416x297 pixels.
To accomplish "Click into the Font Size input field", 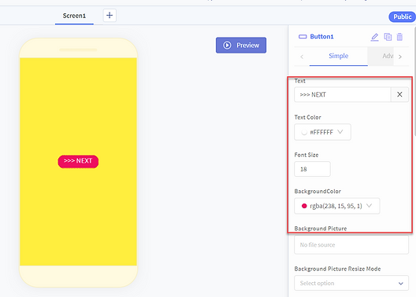I will 312,169.
